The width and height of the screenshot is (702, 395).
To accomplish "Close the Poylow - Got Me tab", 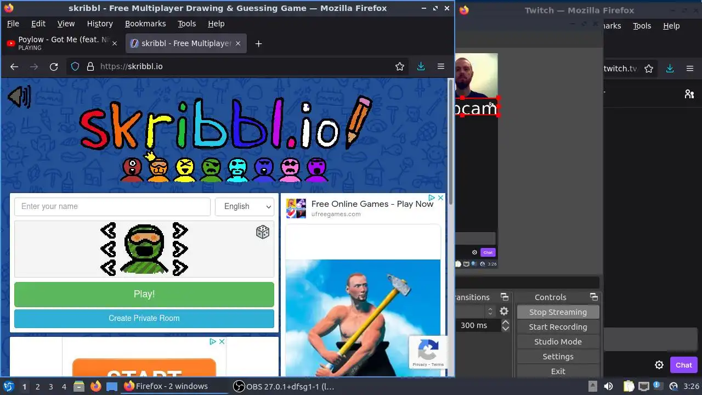I will tap(115, 43).
